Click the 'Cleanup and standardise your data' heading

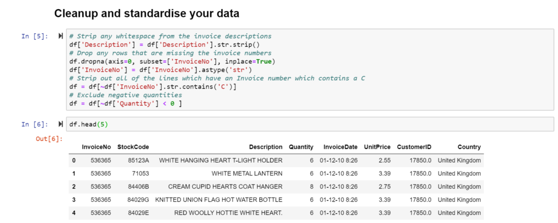click(147, 13)
